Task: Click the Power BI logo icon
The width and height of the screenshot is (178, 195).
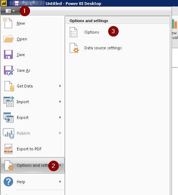Action: point(4,3)
